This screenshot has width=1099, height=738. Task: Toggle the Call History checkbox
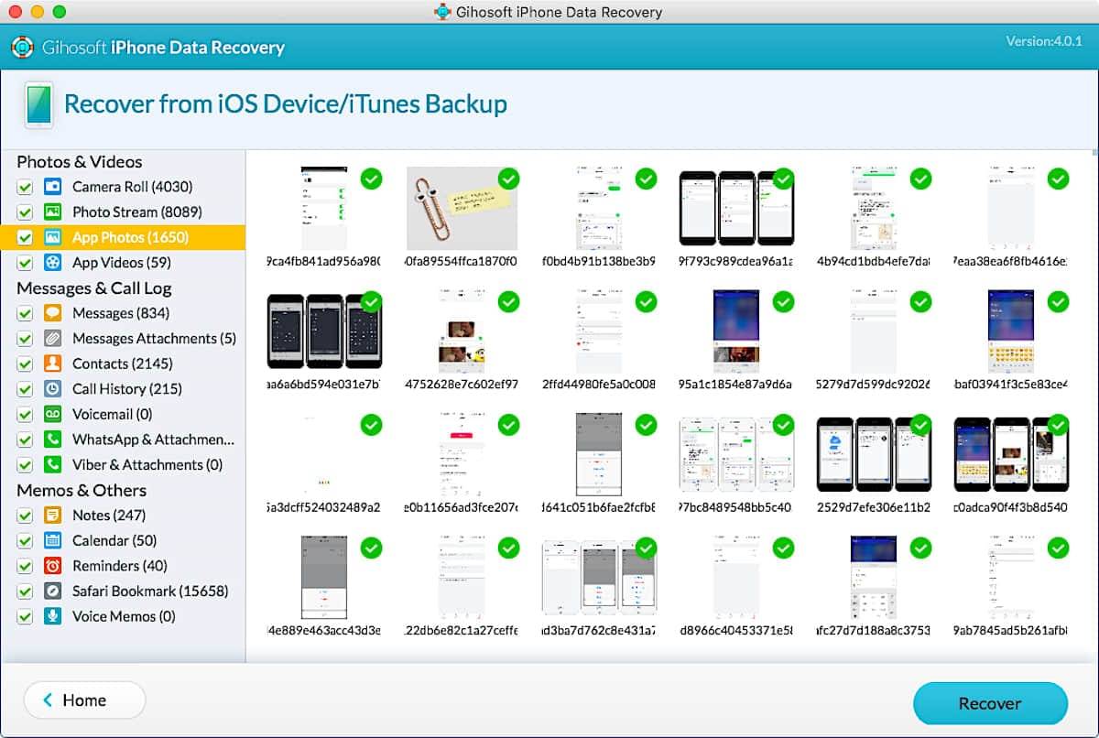tap(25, 390)
